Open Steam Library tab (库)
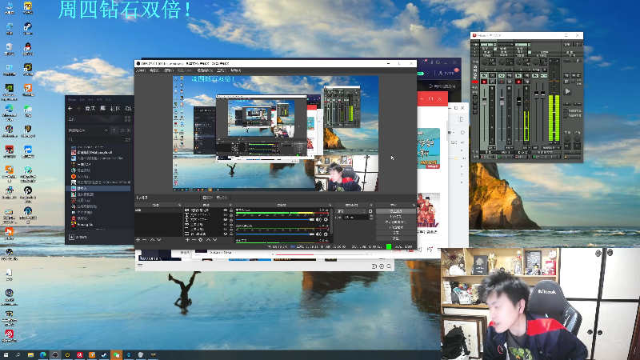The width and height of the screenshot is (640, 360). [102, 109]
